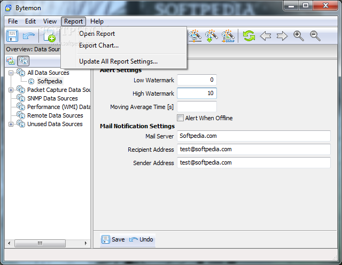Image resolution: width=342 pixels, height=265 pixels.
Task: Switch to the data sources overview icon
Action: click(23, 61)
